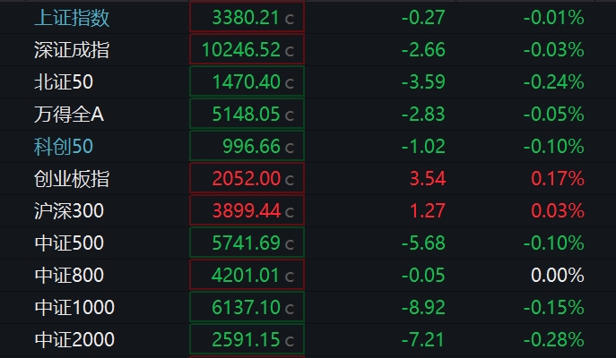Select the 中证1000 index name
The height and width of the screenshot is (358, 616).
(x=74, y=307)
